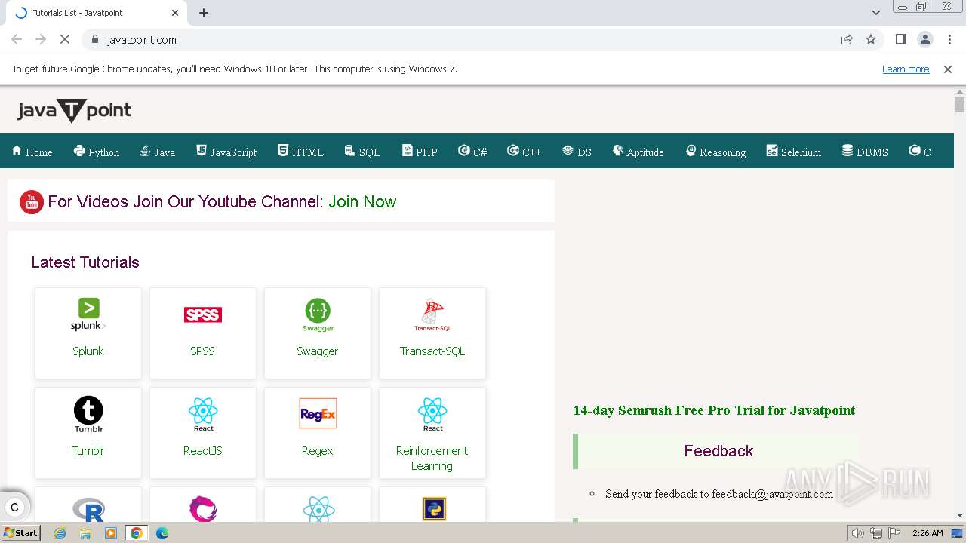966x543 pixels.
Task: Open Windows Media Player in the taskbar
Action: 111,533
